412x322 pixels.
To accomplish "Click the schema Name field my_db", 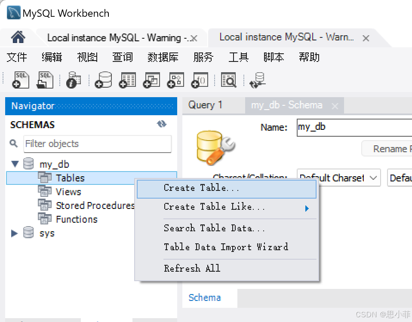I will tap(354, 127).
